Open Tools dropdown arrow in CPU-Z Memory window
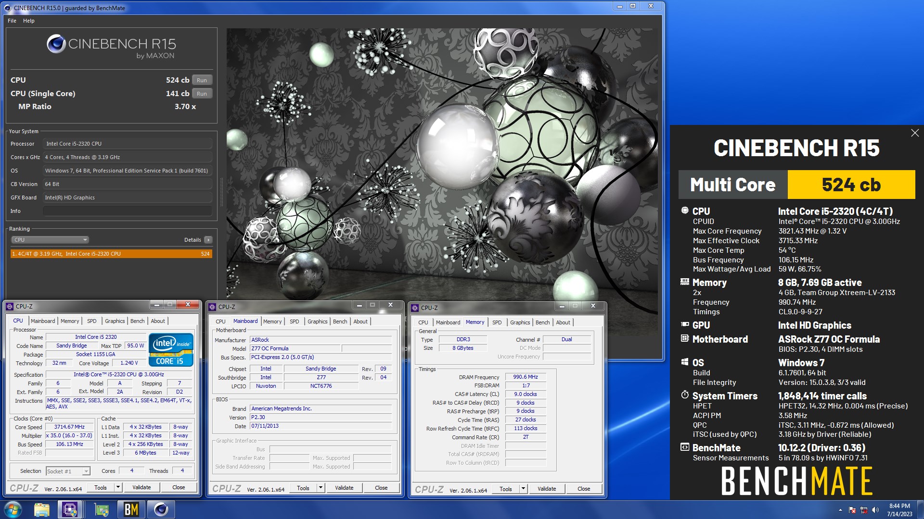This screenshot has width=924, height=519. (523, 489)
